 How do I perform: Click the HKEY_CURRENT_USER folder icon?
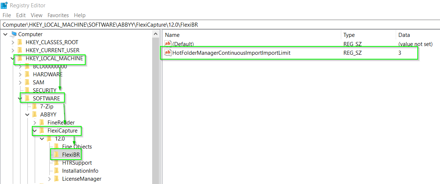pyautogui.click(x=20, y=50)
